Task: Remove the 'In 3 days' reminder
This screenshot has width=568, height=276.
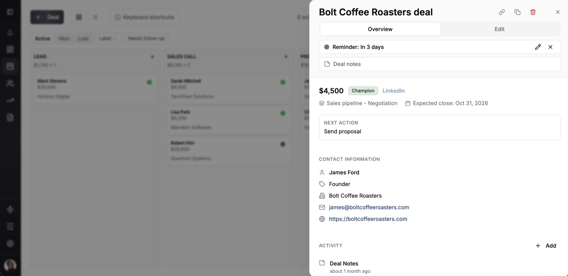Action: [550, 47]
